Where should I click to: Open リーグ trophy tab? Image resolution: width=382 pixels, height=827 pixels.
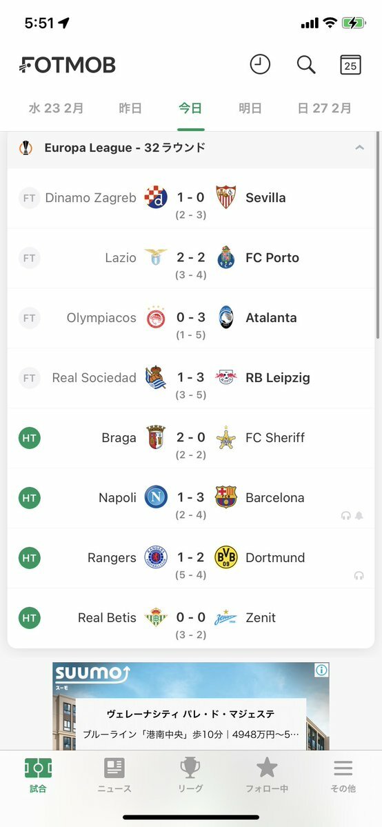point(190,775)
